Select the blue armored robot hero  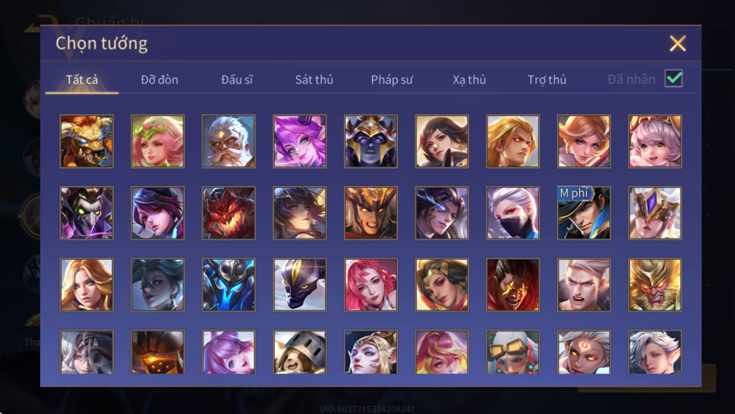click(x=228, y=285)
